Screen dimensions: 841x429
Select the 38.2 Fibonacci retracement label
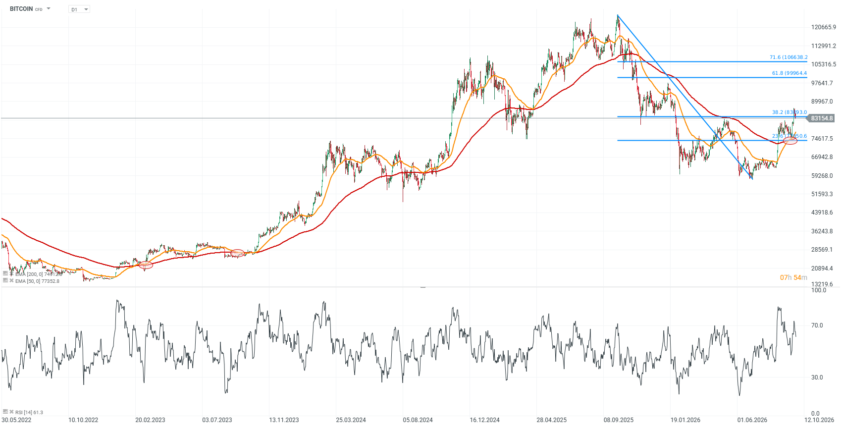[789, 112]
